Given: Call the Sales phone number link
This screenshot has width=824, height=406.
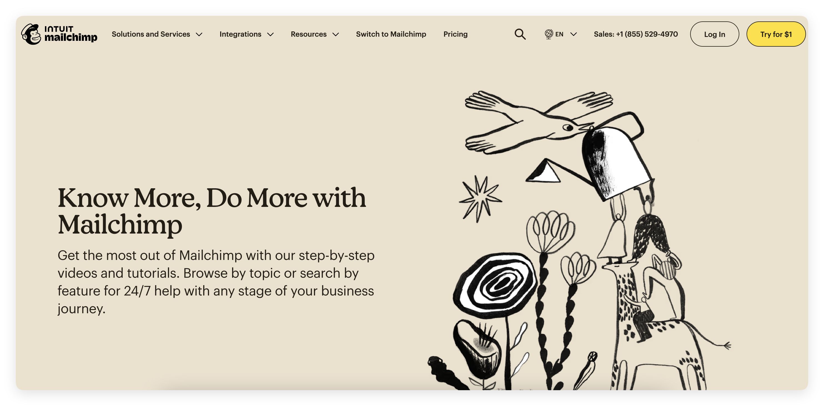Looking at the screenshot, I should click(x=636, y=34).
